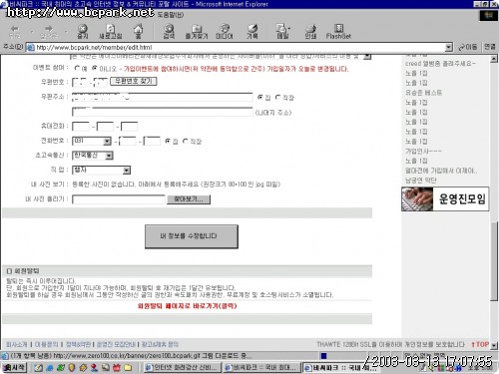Click the 내 정보를 수정합니다 submit button
This screenshot has width=499, height=374.
[192, 236]
